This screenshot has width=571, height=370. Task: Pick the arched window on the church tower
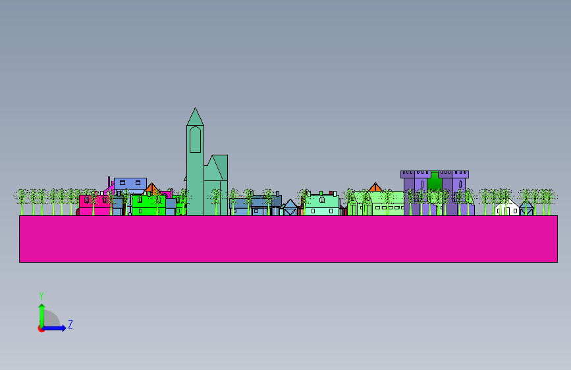coord(195,140)
